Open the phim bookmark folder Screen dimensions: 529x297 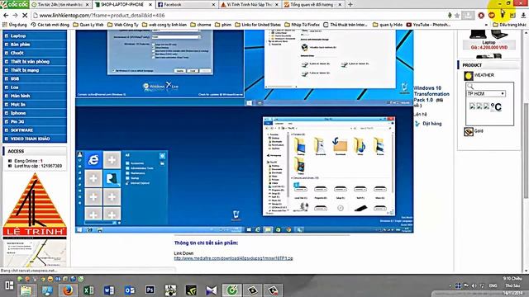[x=223, y=25]
